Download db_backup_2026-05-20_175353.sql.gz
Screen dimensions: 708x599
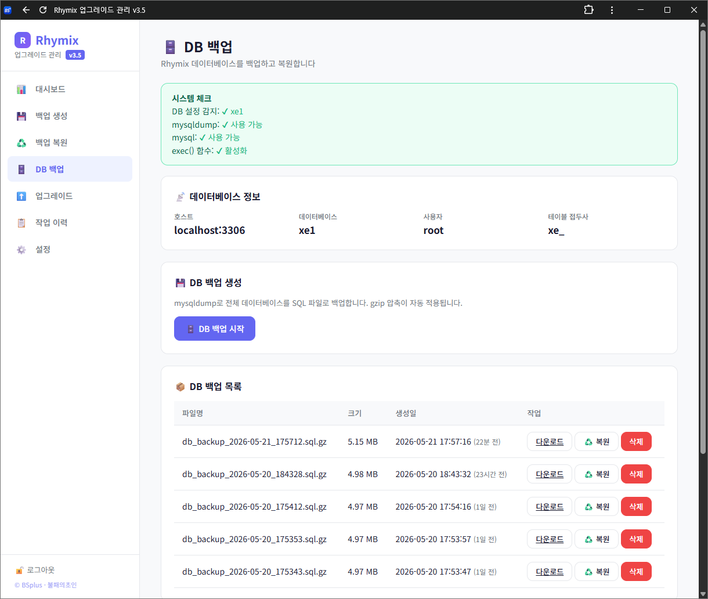pos(550,539)
